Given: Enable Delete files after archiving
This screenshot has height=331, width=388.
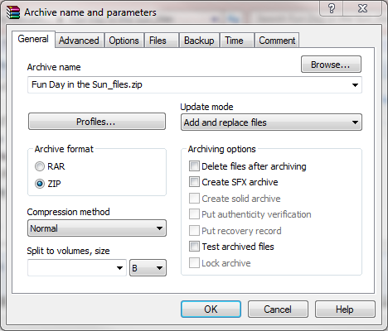Looking at the screenshot, I should (194, 166).
